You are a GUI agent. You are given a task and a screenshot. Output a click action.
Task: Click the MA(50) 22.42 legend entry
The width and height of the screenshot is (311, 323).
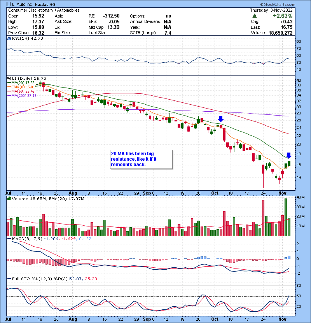tap(21, 91)
